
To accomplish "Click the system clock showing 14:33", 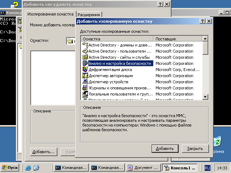I will tap(222, 168).
